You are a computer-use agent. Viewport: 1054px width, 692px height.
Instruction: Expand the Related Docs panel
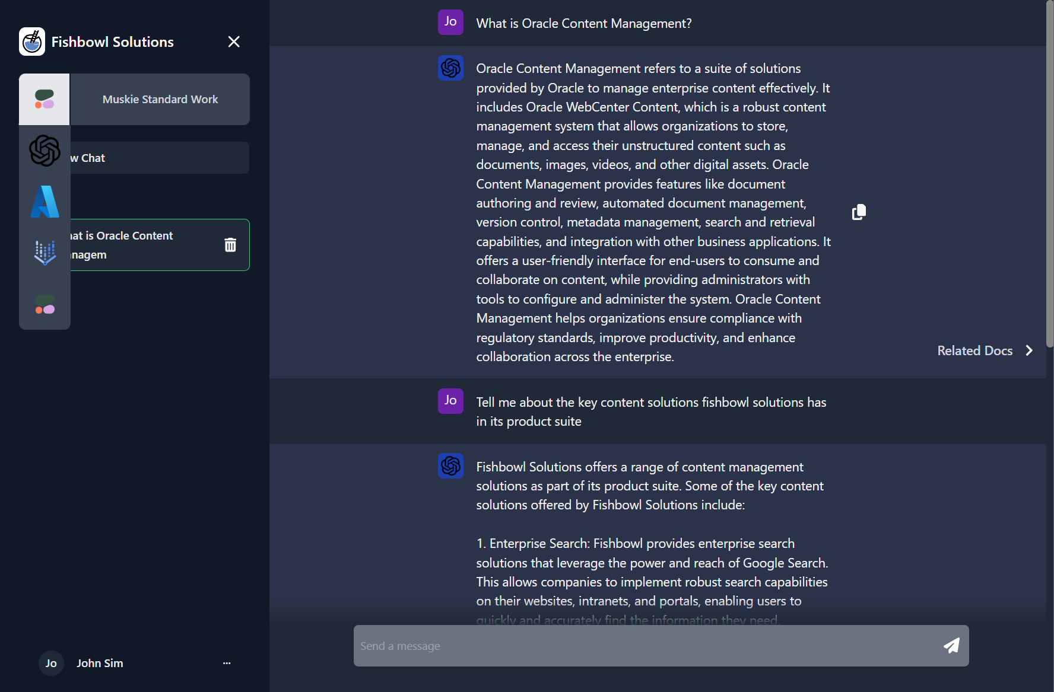tap(1028, 350)
